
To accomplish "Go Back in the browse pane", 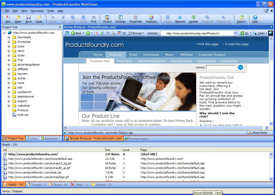I will click(76, 33).
